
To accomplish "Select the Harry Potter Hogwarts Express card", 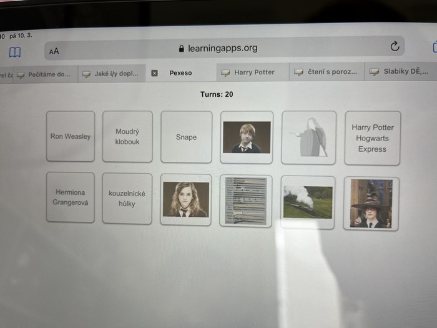I will 372,138.
